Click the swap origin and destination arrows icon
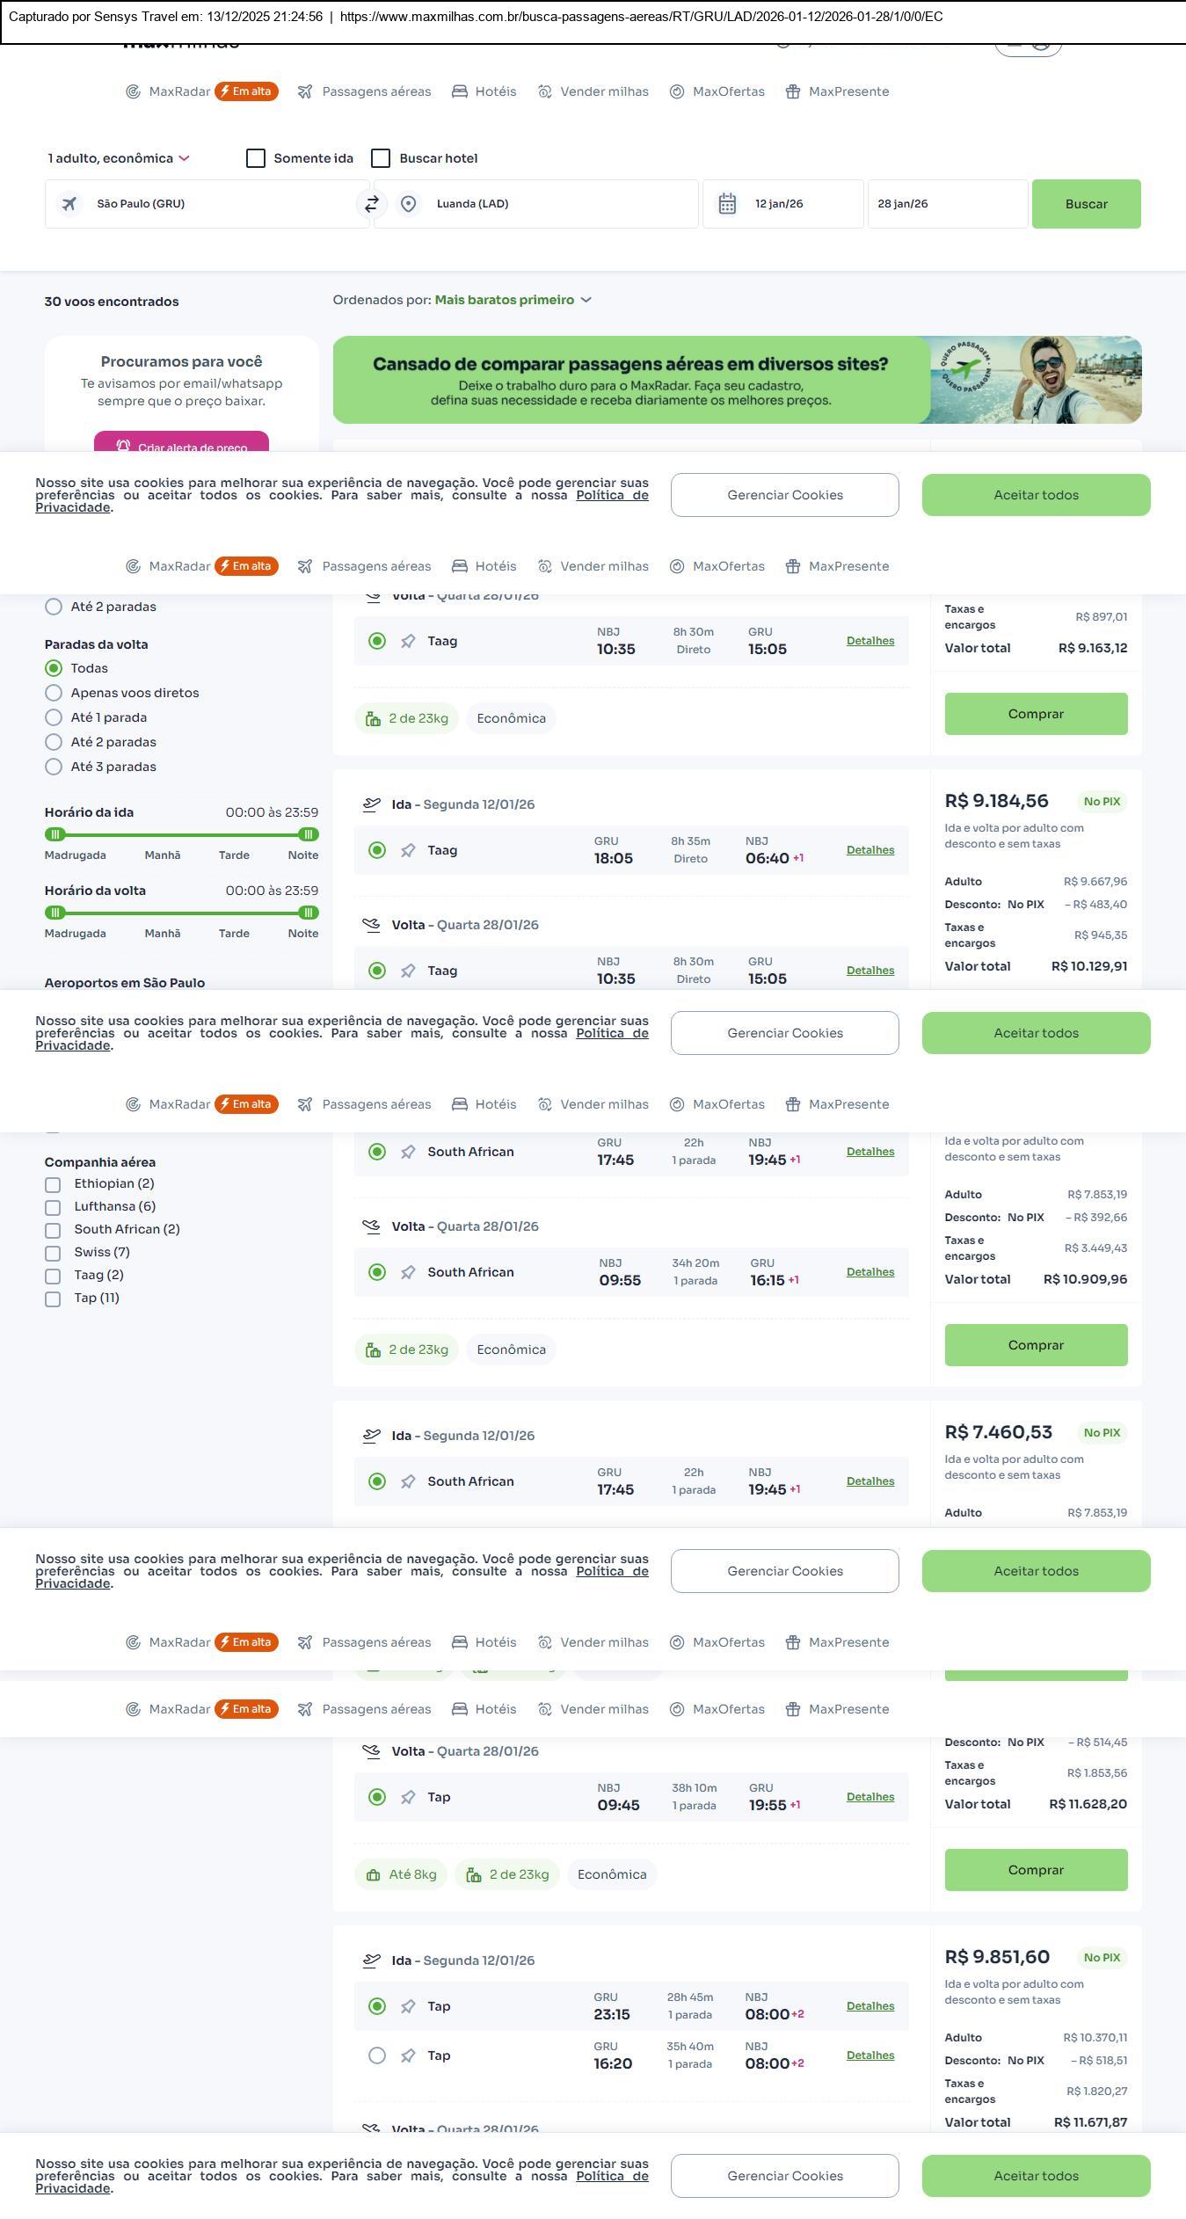 tap(372, 204)
